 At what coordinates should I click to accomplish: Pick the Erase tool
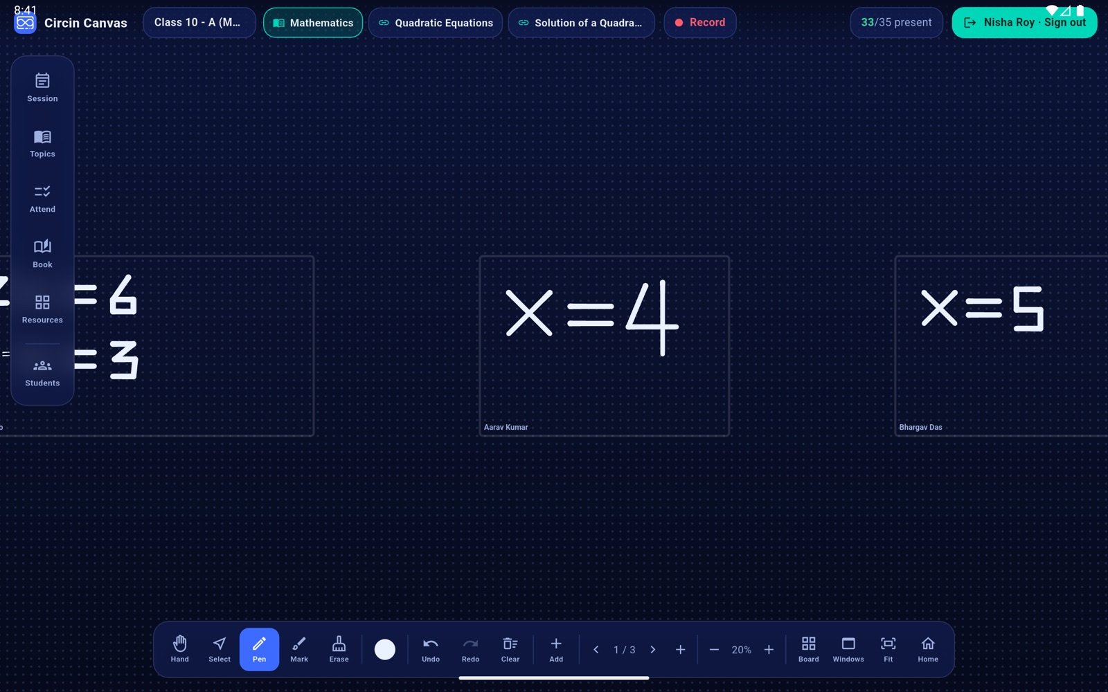(339, 649)
